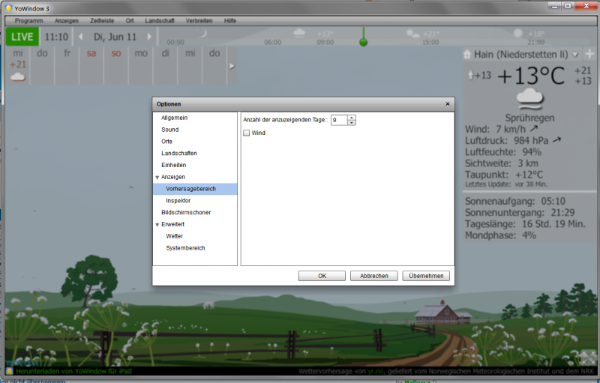Screen dimensions: 600x383
Task: Decrease number of days with down stepper
Action: [352, 123]
